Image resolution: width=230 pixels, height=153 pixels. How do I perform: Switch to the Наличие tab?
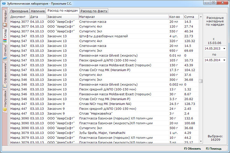pos(38,11)
